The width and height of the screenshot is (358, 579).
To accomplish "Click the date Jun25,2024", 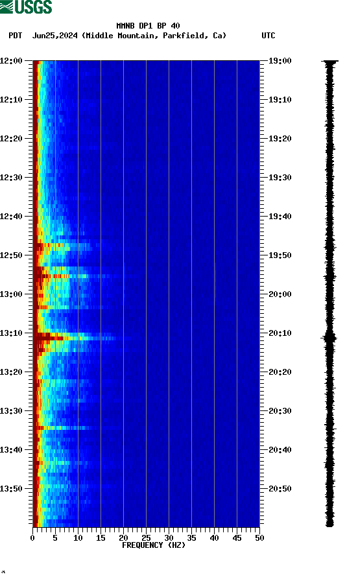I will (x=55, y=36).
